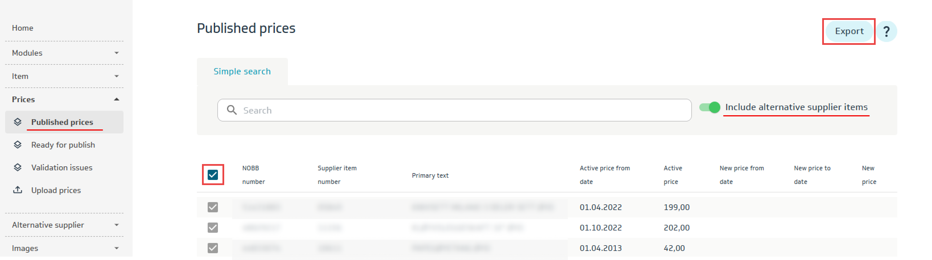The image size is (932, 260).
Task: Click the Upload prices upload icon
Action: tap(17, 190)
